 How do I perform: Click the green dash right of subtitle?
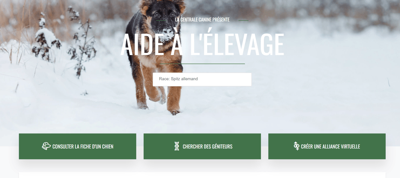click(x=243, y=20)
